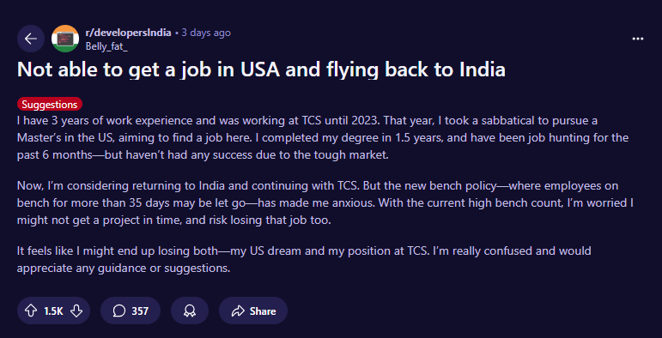Click the 1.5K vote count
Viewport: 662px width, 338px height.
[53, 311]
